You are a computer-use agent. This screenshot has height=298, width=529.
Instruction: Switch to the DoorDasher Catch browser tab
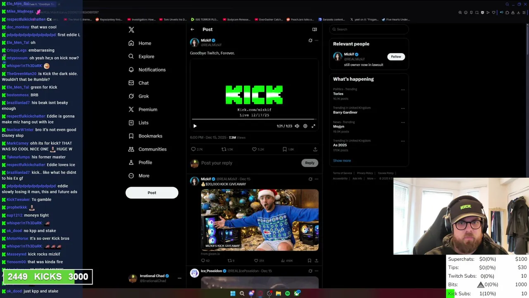pyautogui.click(x=268, y=19)
